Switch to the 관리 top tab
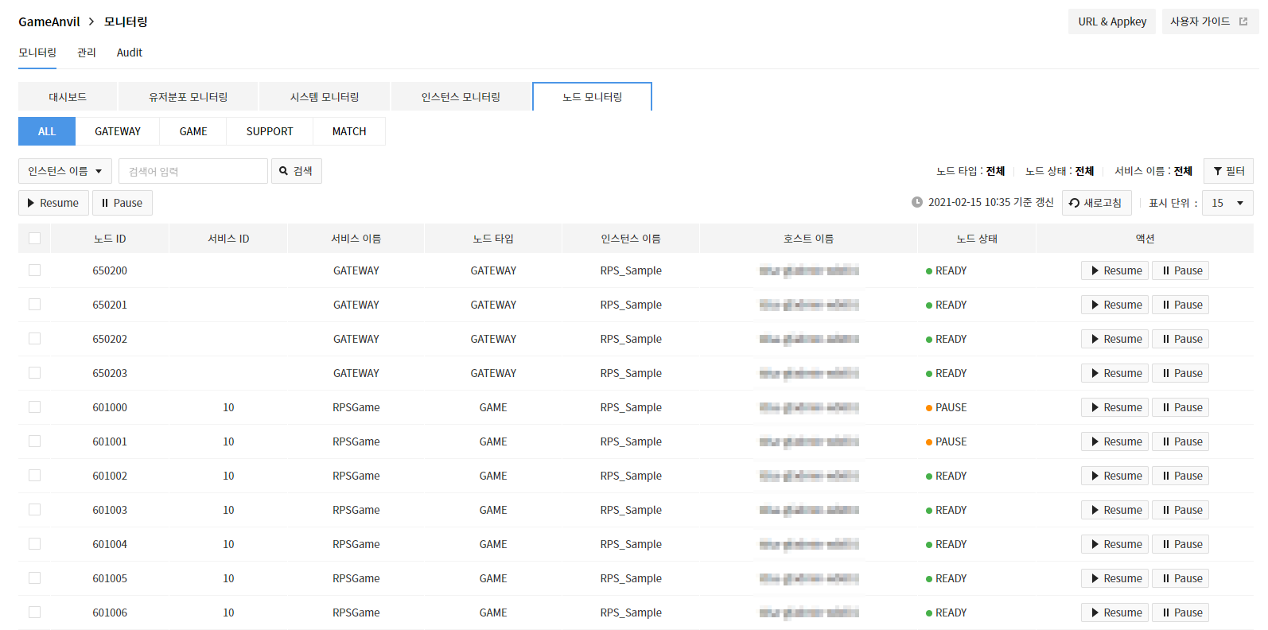 pos(87,52)
